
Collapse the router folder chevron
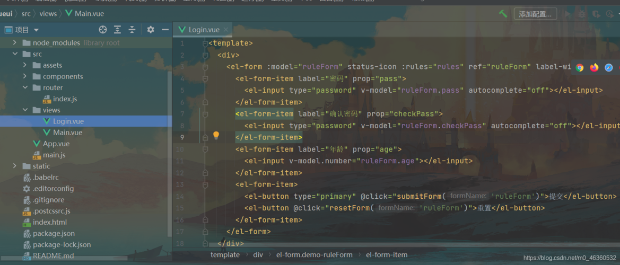pyautogui.click(x=24, y=87)
